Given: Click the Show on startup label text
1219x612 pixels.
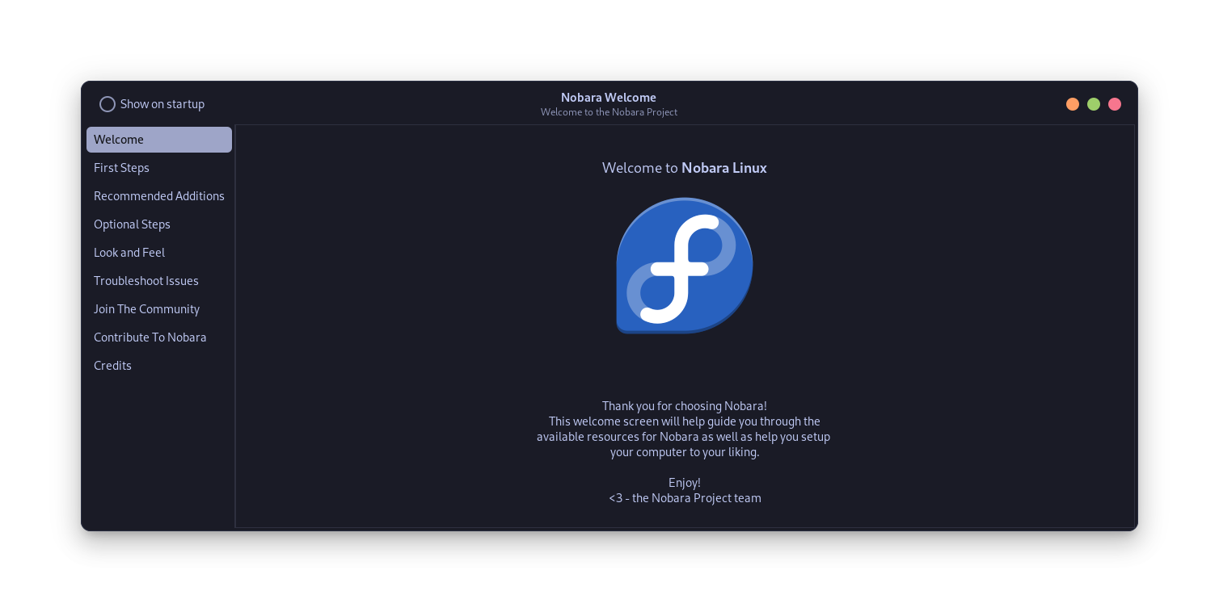Looking at the screenshot, I should coord(162,103).
